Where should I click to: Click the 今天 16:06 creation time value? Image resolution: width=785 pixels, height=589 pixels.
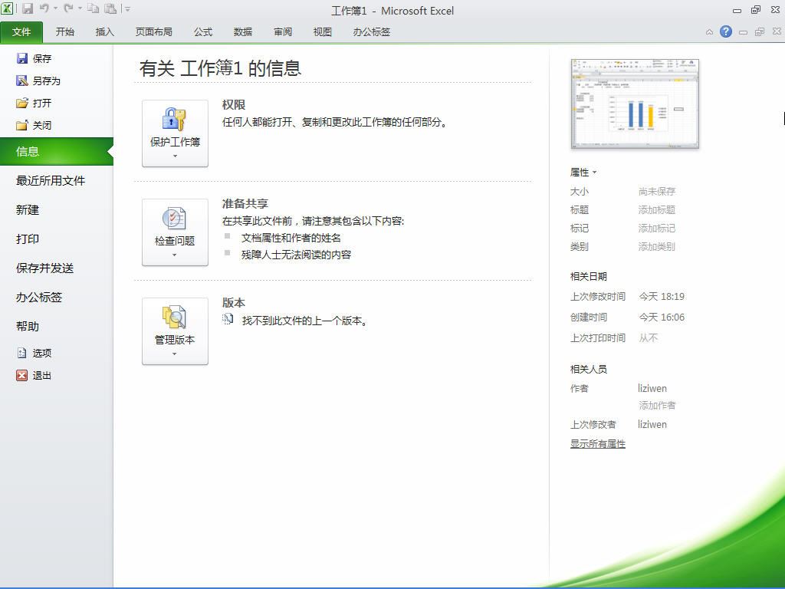click(662, 317)
